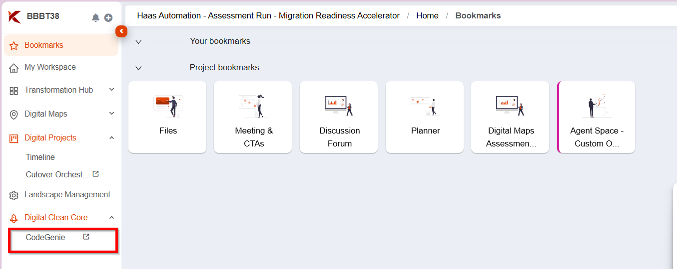Viewport: 677px width, 269px height.
Task: Expand the Transformation Hub menu chevron
Action: tap(112, 90)
